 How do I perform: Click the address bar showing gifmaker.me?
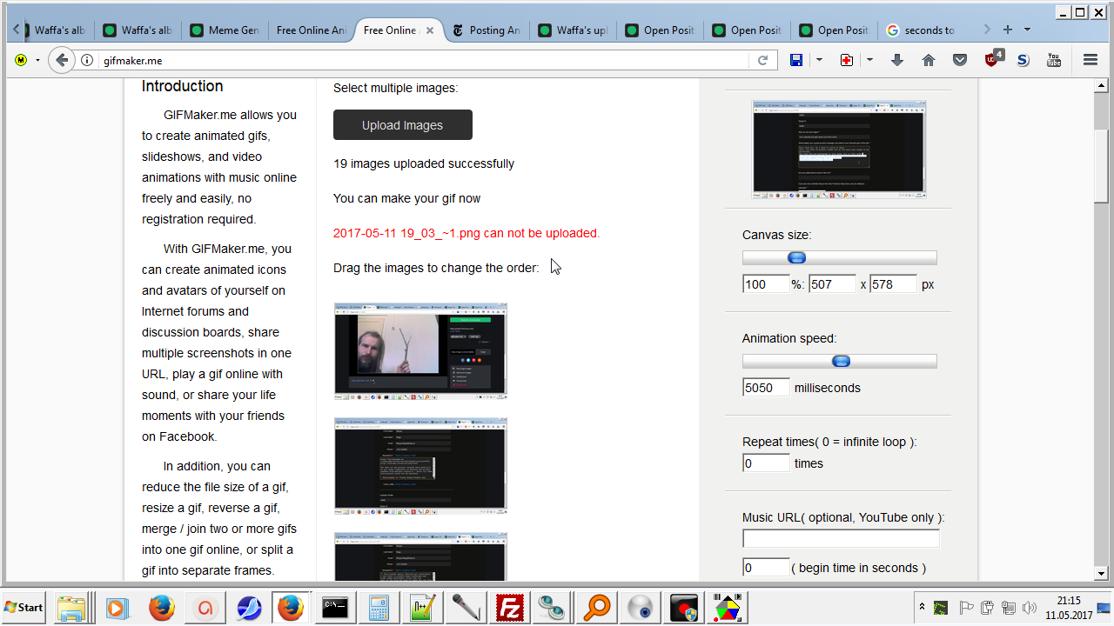[422, 61]
